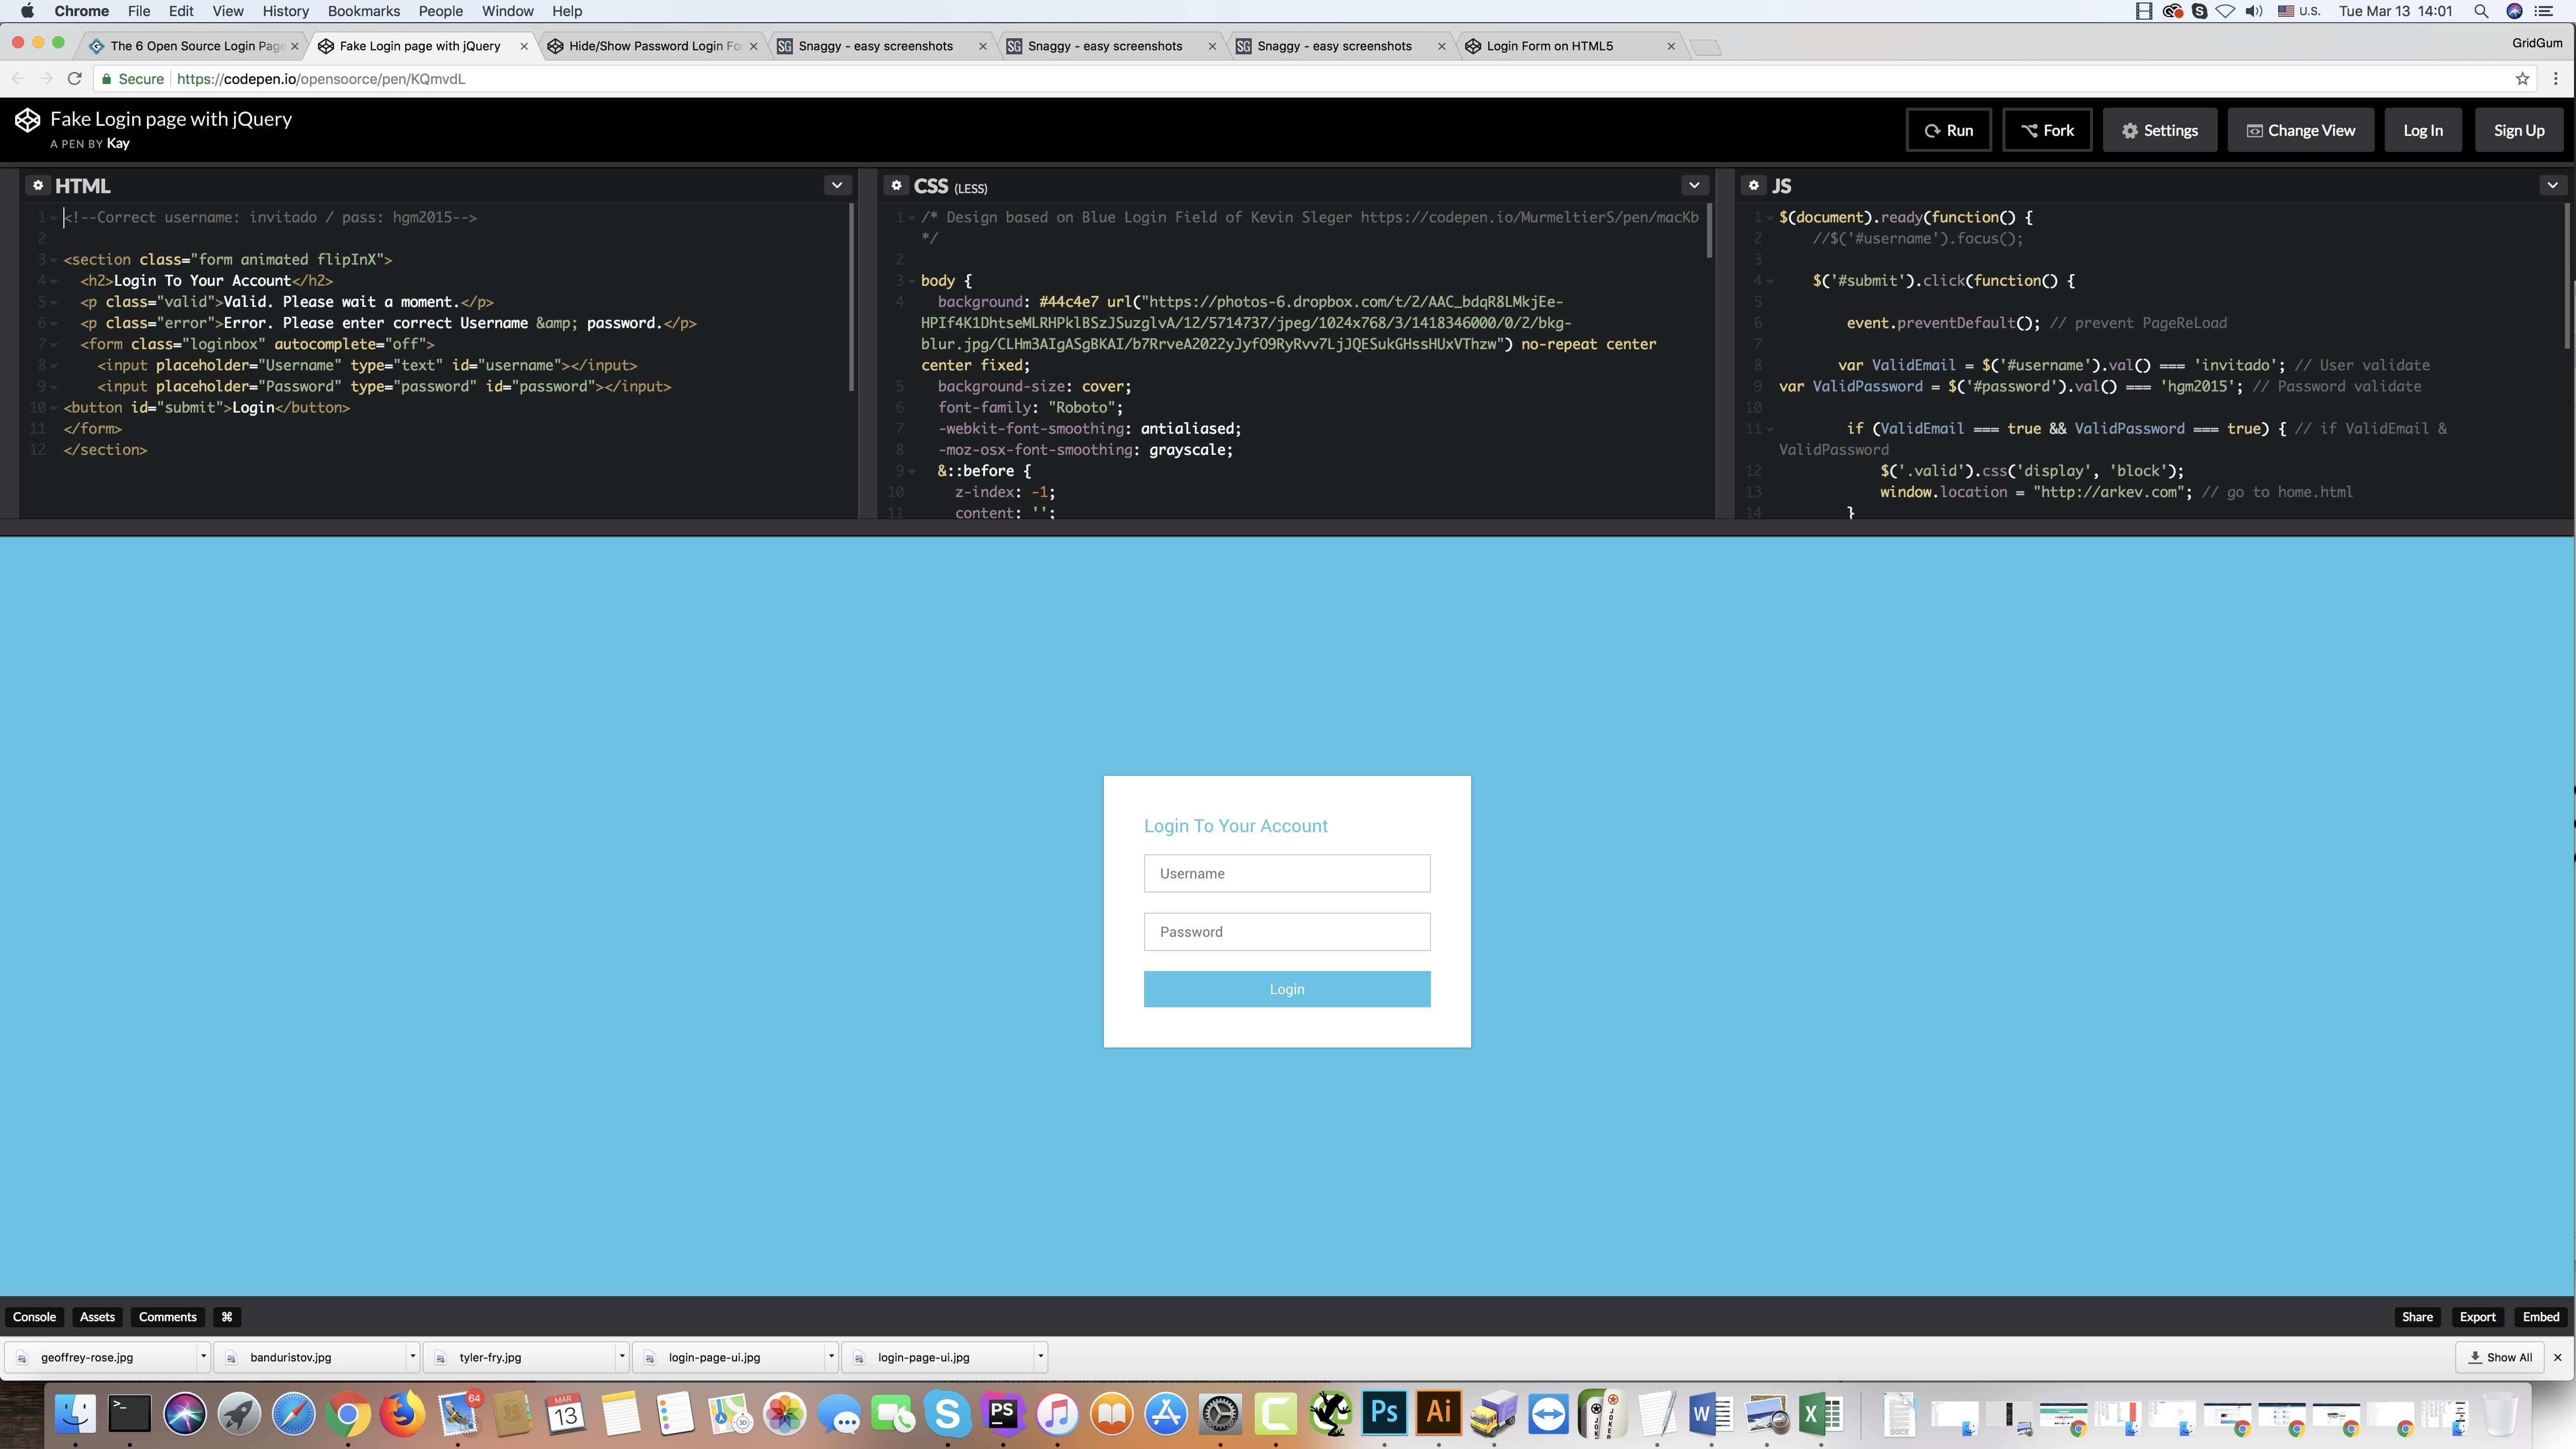The width and height of the screenshot is (2576, 1449).
Task: Click the Username input field
Action: 1287,873
